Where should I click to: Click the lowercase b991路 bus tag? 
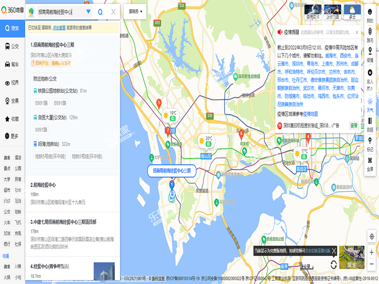point(41,130)
